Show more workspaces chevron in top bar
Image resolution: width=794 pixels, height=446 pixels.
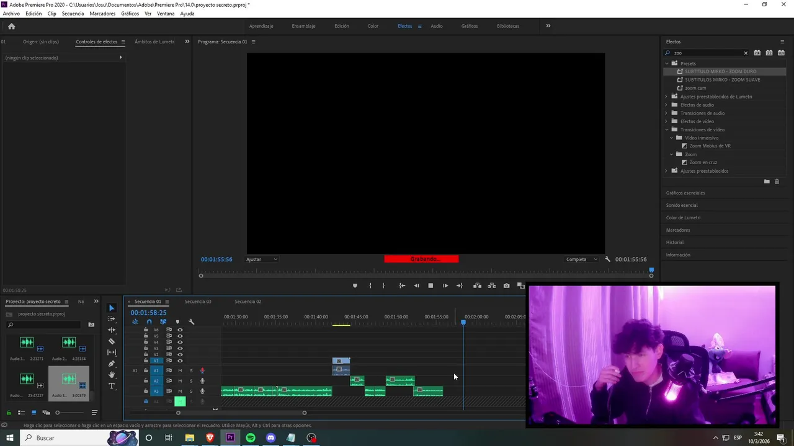coord(548,26)
